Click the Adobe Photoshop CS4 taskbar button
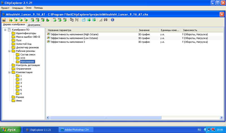Screen dimensions: 226x133 75,130
